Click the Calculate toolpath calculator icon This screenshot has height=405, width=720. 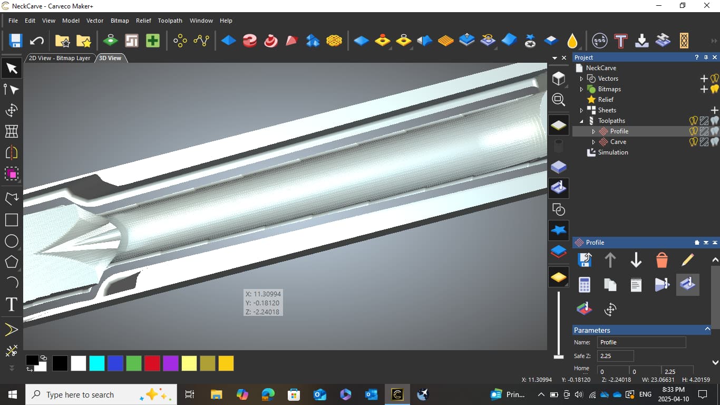[x=585, y=285]
